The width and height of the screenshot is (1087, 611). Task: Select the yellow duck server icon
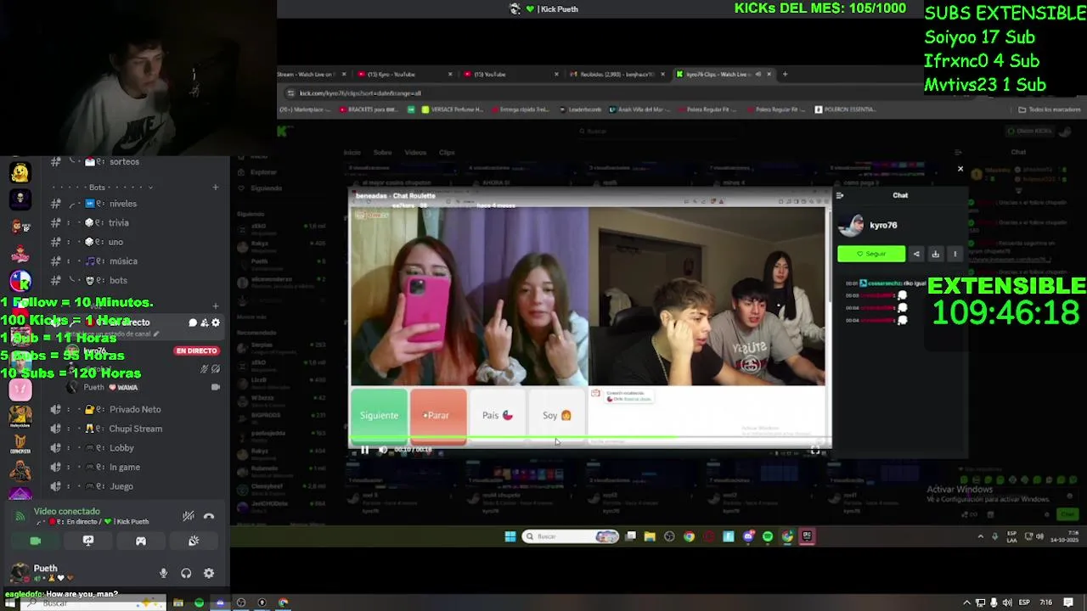tap(20, 172)
